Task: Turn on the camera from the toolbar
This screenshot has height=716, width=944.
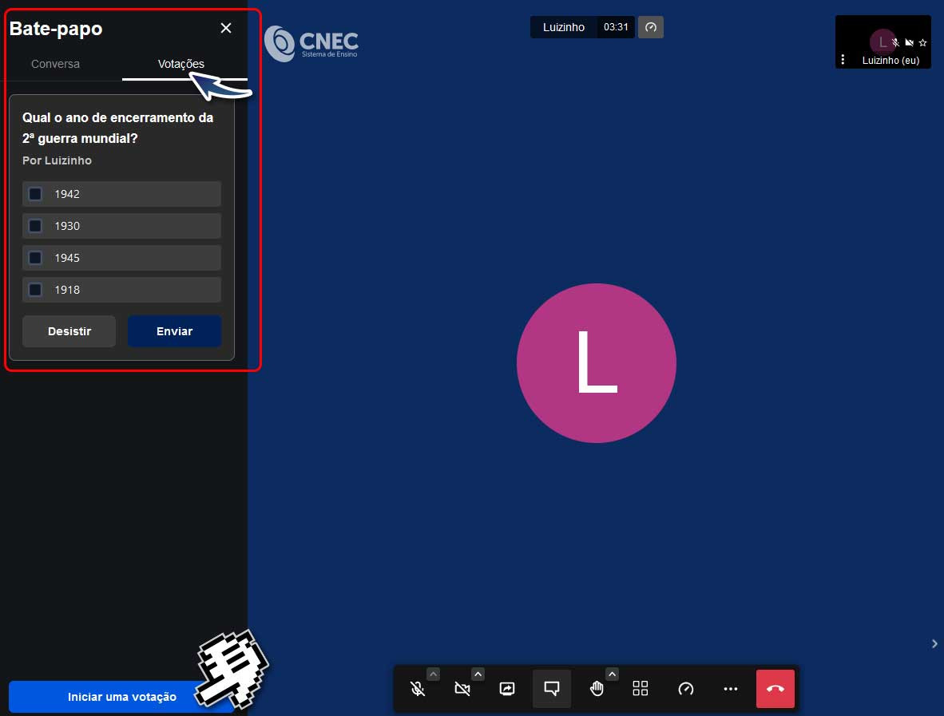Action: point(462,689)
